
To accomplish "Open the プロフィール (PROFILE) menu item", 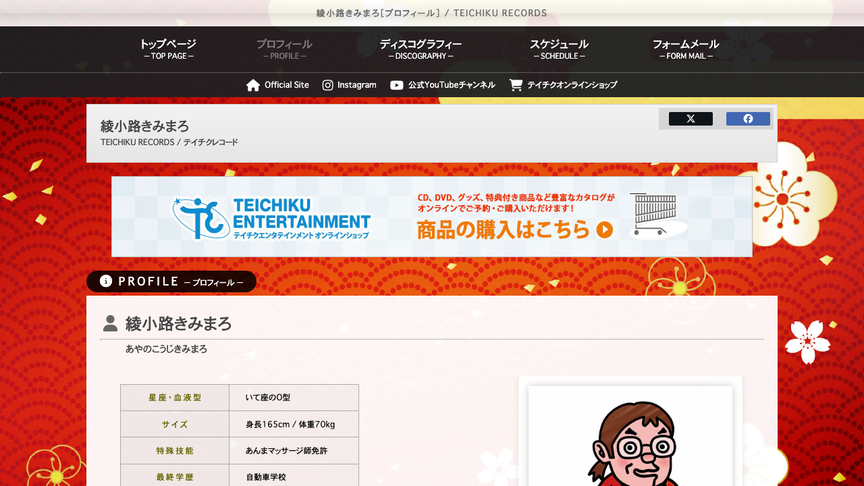I will pyautogui.click(x=284, y=49).
